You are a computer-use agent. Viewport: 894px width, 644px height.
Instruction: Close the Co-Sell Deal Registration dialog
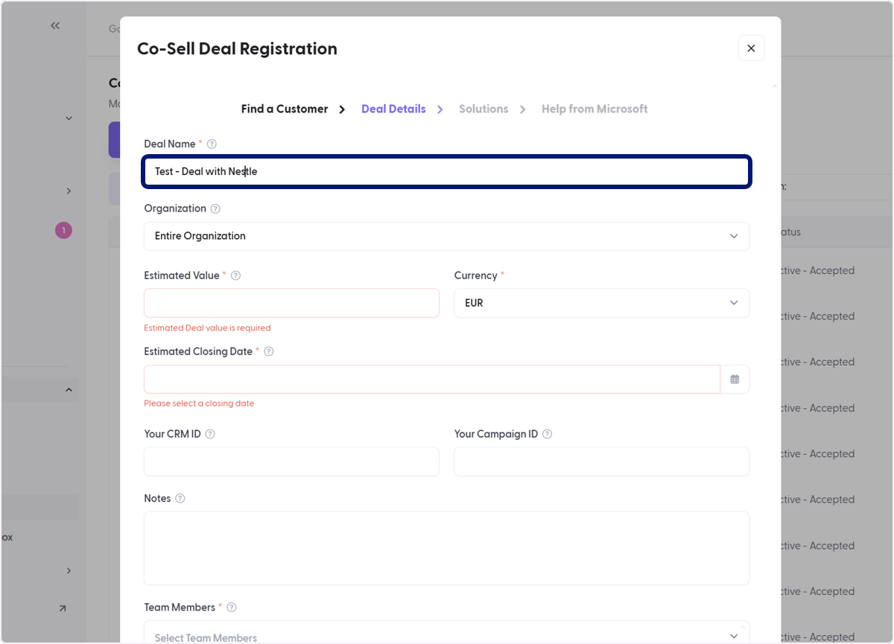point(751,48)
